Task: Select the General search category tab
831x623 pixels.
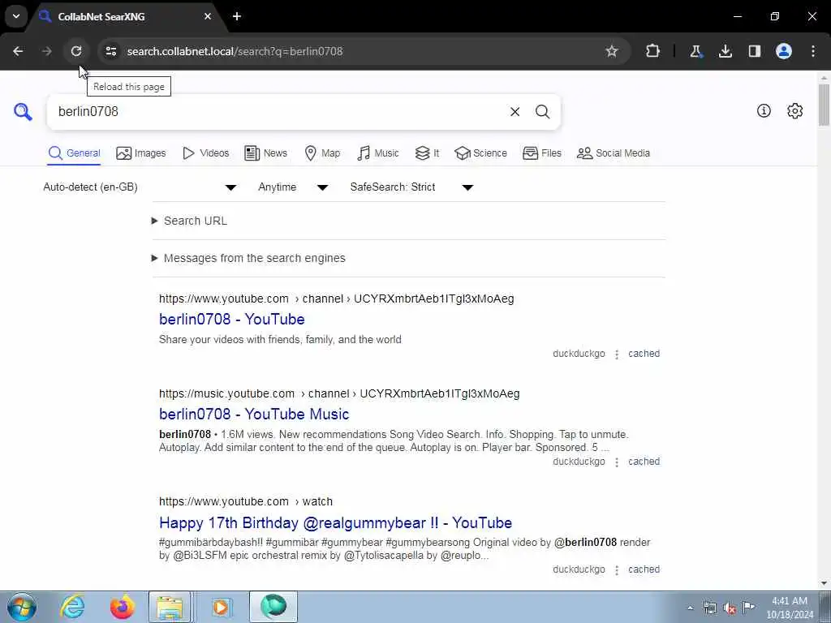Action: click(74, 153)
